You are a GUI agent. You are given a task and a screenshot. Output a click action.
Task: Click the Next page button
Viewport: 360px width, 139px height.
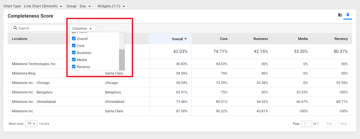344,124
